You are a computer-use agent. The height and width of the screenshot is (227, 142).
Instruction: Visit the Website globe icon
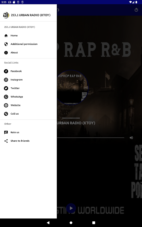point(6,105)
